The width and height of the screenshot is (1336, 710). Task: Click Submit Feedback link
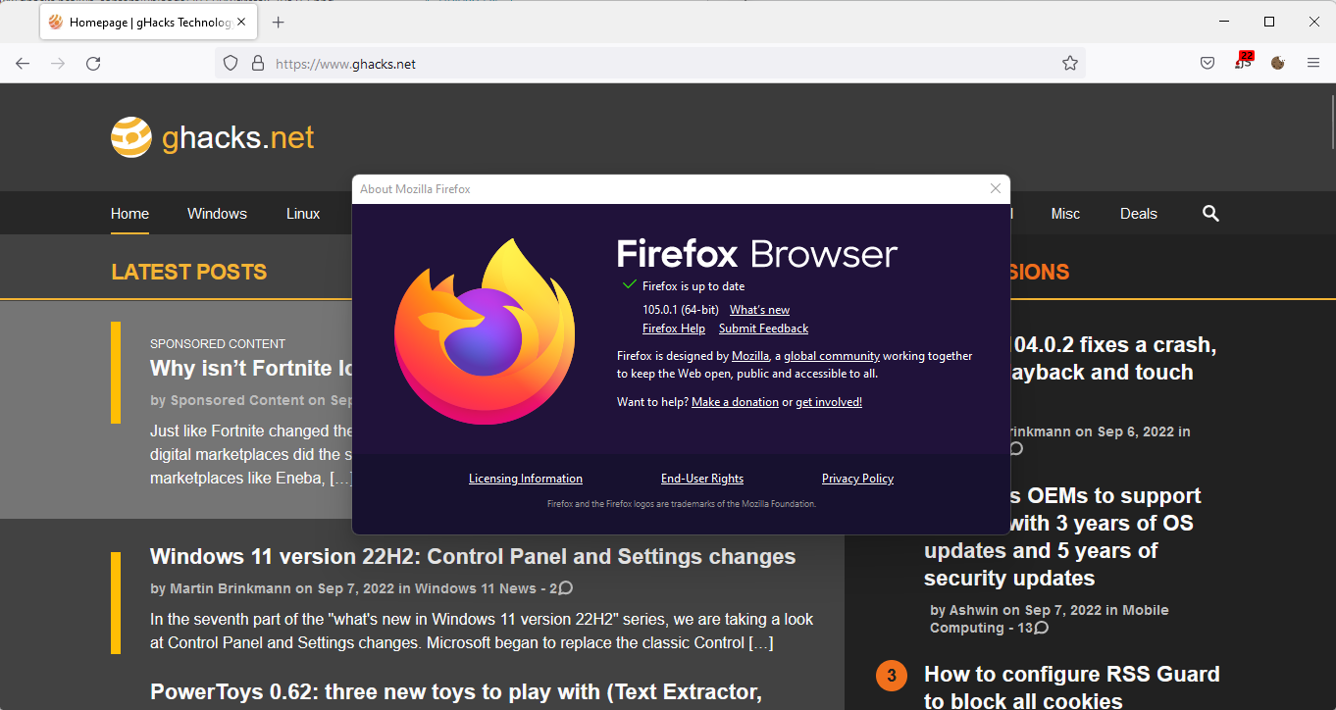[763, 329]
